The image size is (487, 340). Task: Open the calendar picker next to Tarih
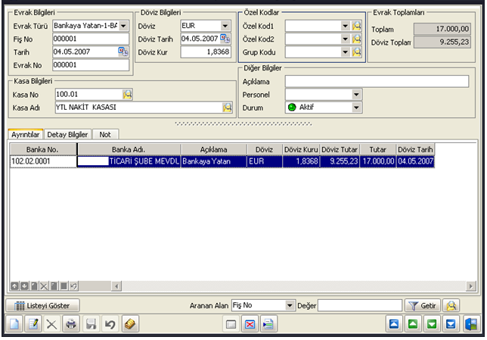[x=123, y=51]
